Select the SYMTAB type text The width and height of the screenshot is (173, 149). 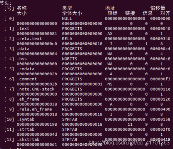70,119
